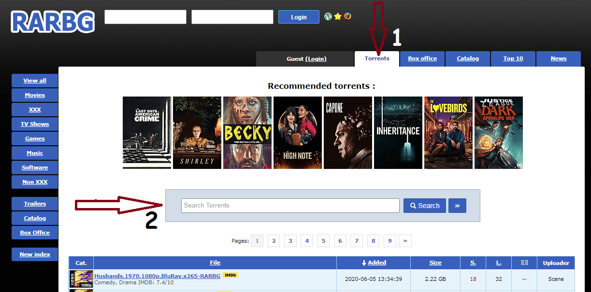Click the yellow IMDB badge on Husbands row
Viewport: 591px width, 292px height.
tap(230, 275)
